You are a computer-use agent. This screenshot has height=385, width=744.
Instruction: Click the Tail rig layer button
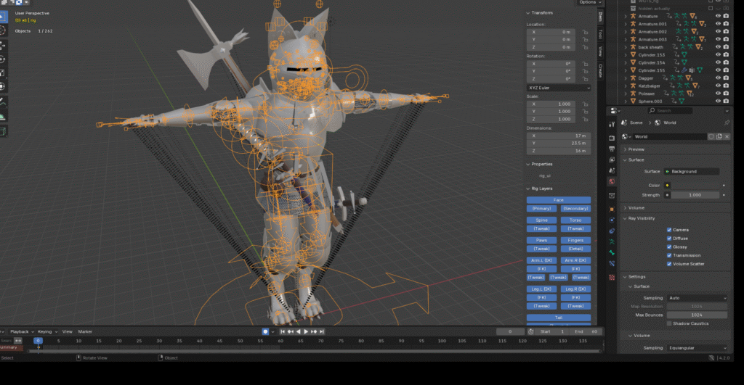(558, 318)
